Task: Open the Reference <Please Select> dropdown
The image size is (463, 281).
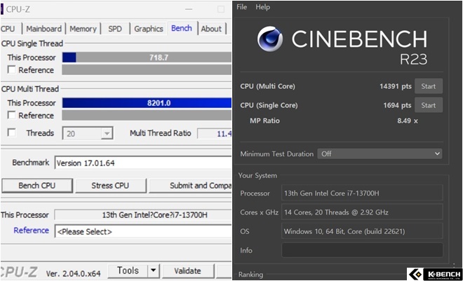Action: (143, 231)
